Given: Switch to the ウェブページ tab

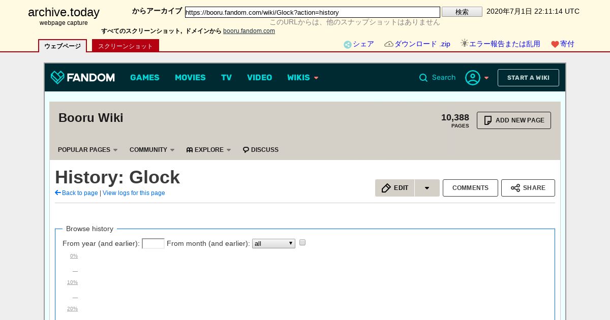Looking at the screenshot, I should pyautogui.click(x=63, y=46).
